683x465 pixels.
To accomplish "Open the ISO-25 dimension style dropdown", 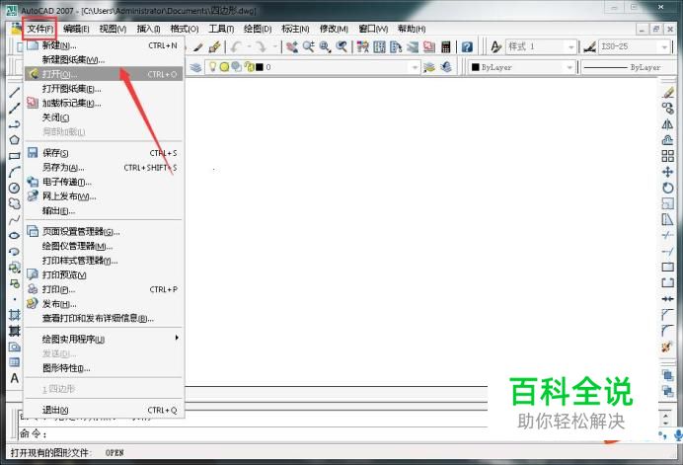I will point(664,46).
